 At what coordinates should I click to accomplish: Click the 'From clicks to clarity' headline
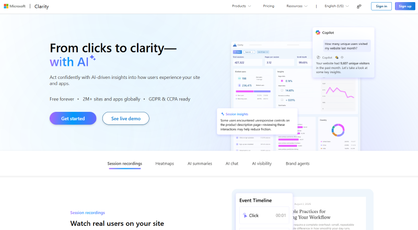click(113, 48)
